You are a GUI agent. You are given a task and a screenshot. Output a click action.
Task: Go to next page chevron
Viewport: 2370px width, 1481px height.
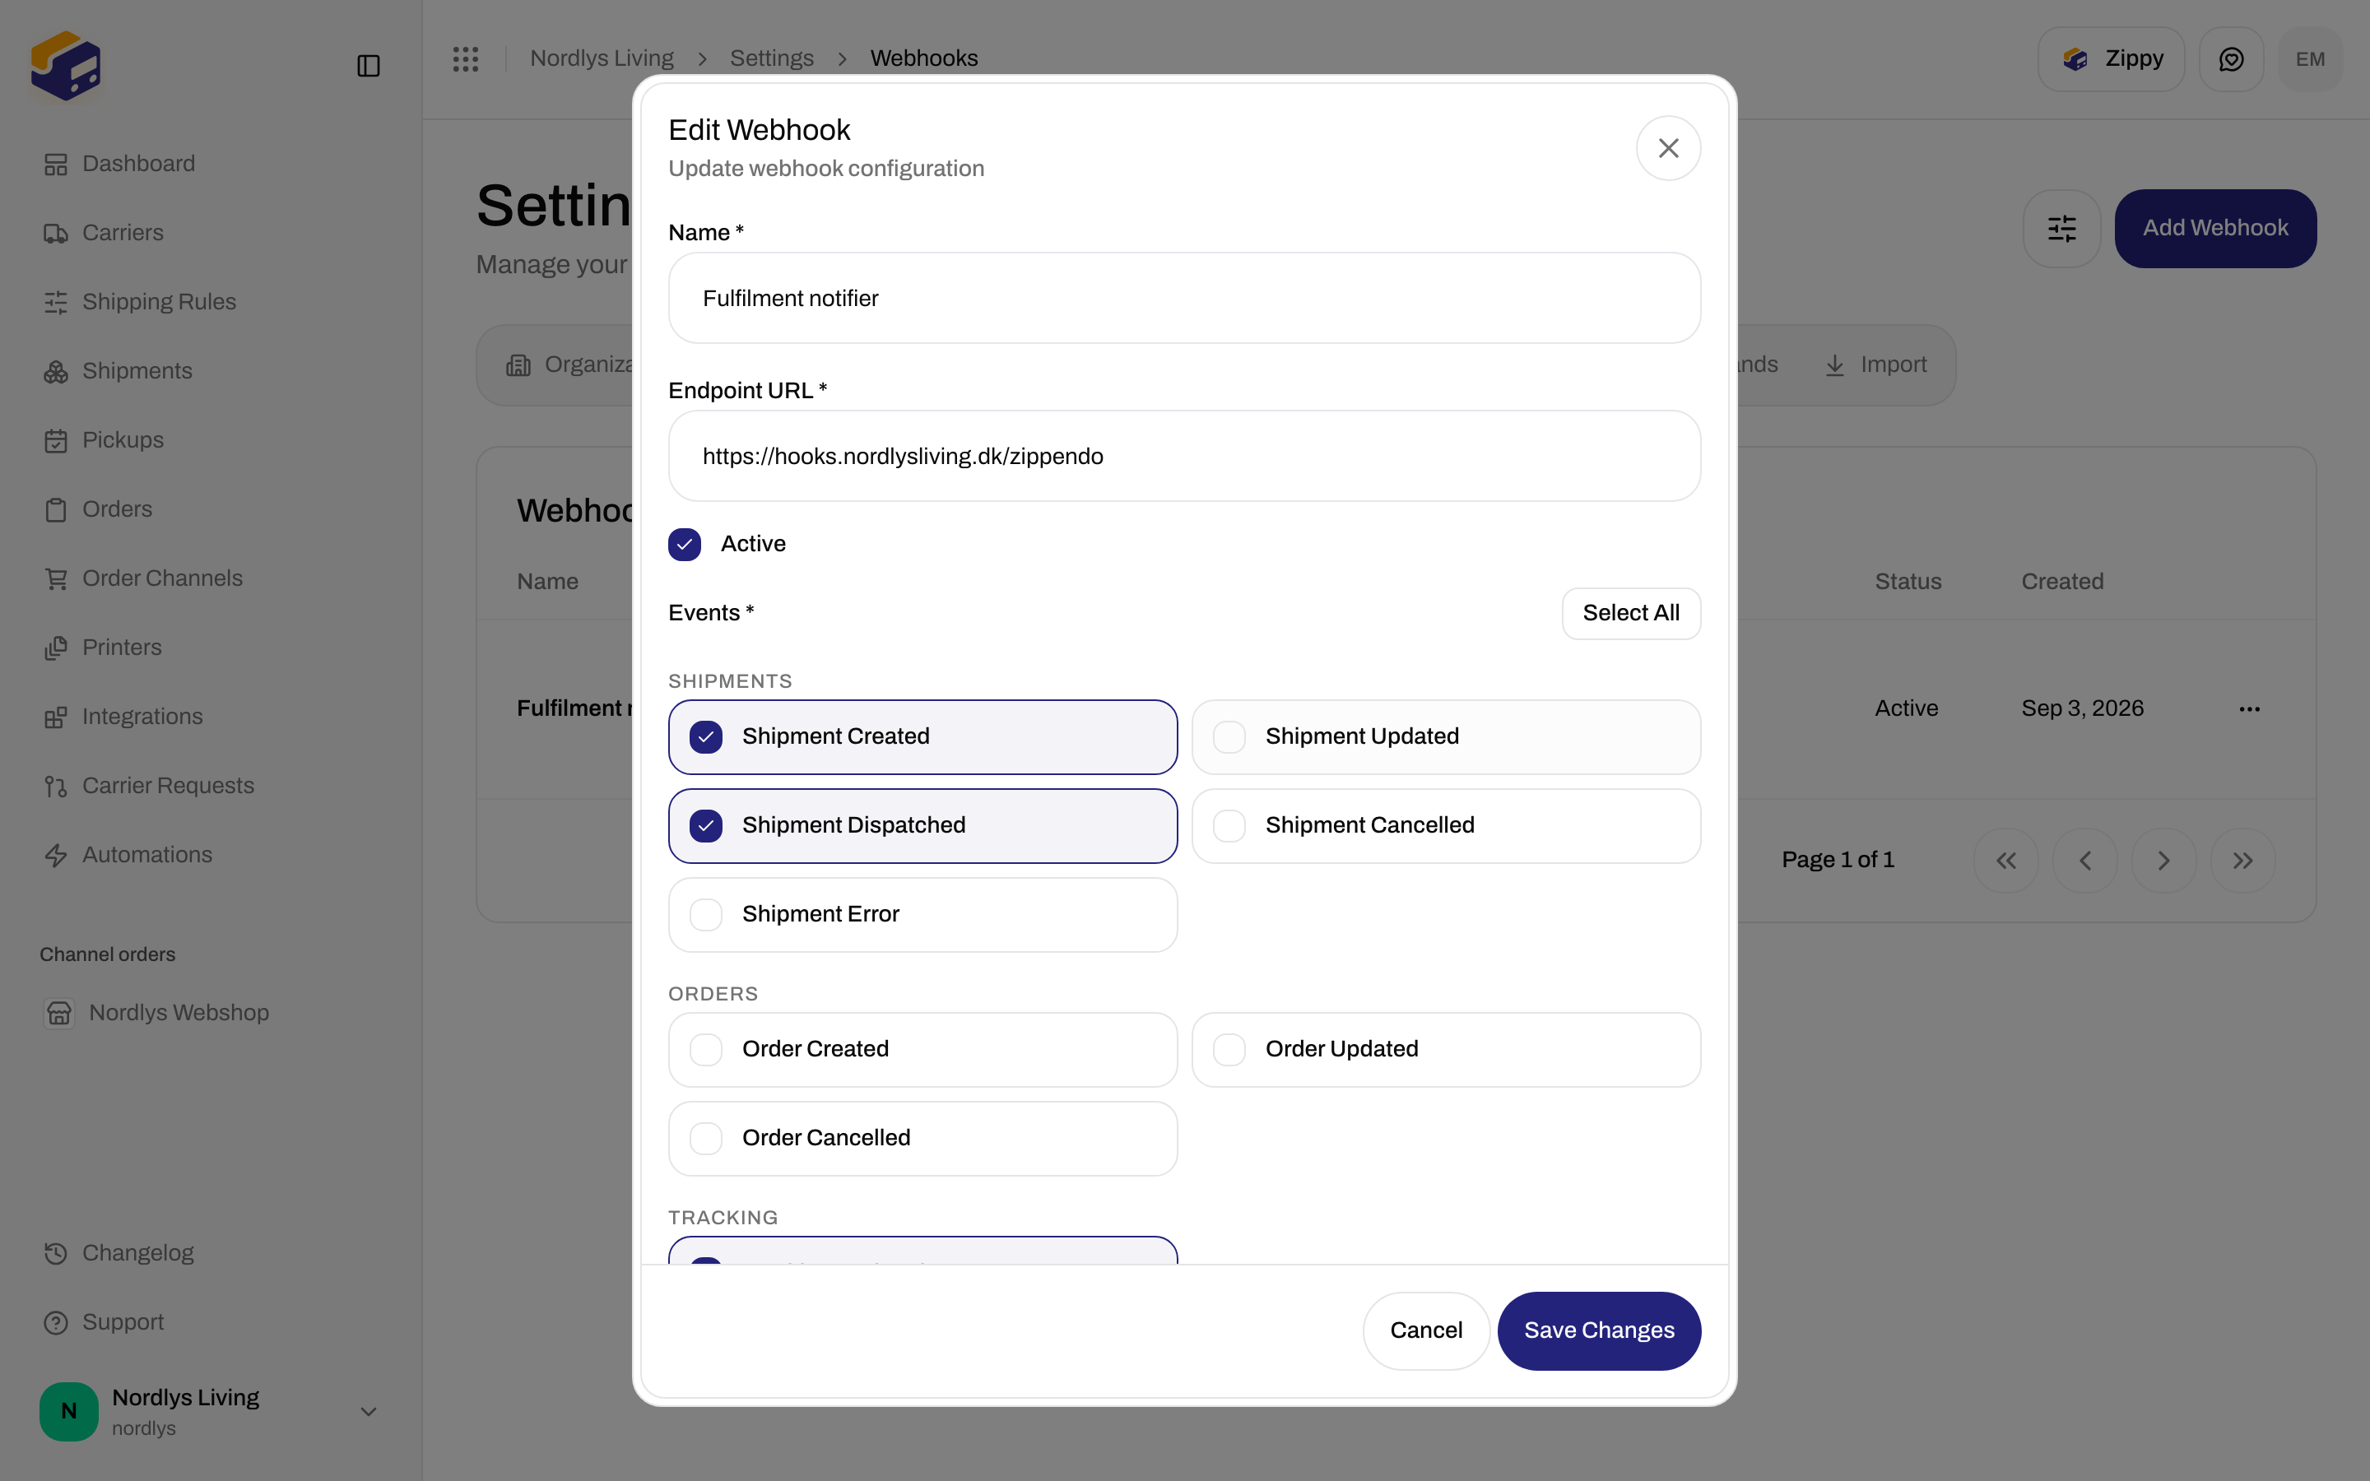click(2163, 860)
